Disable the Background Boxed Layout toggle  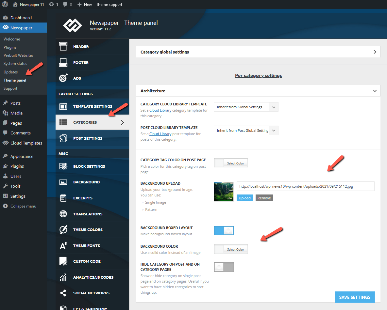point(224,230)
